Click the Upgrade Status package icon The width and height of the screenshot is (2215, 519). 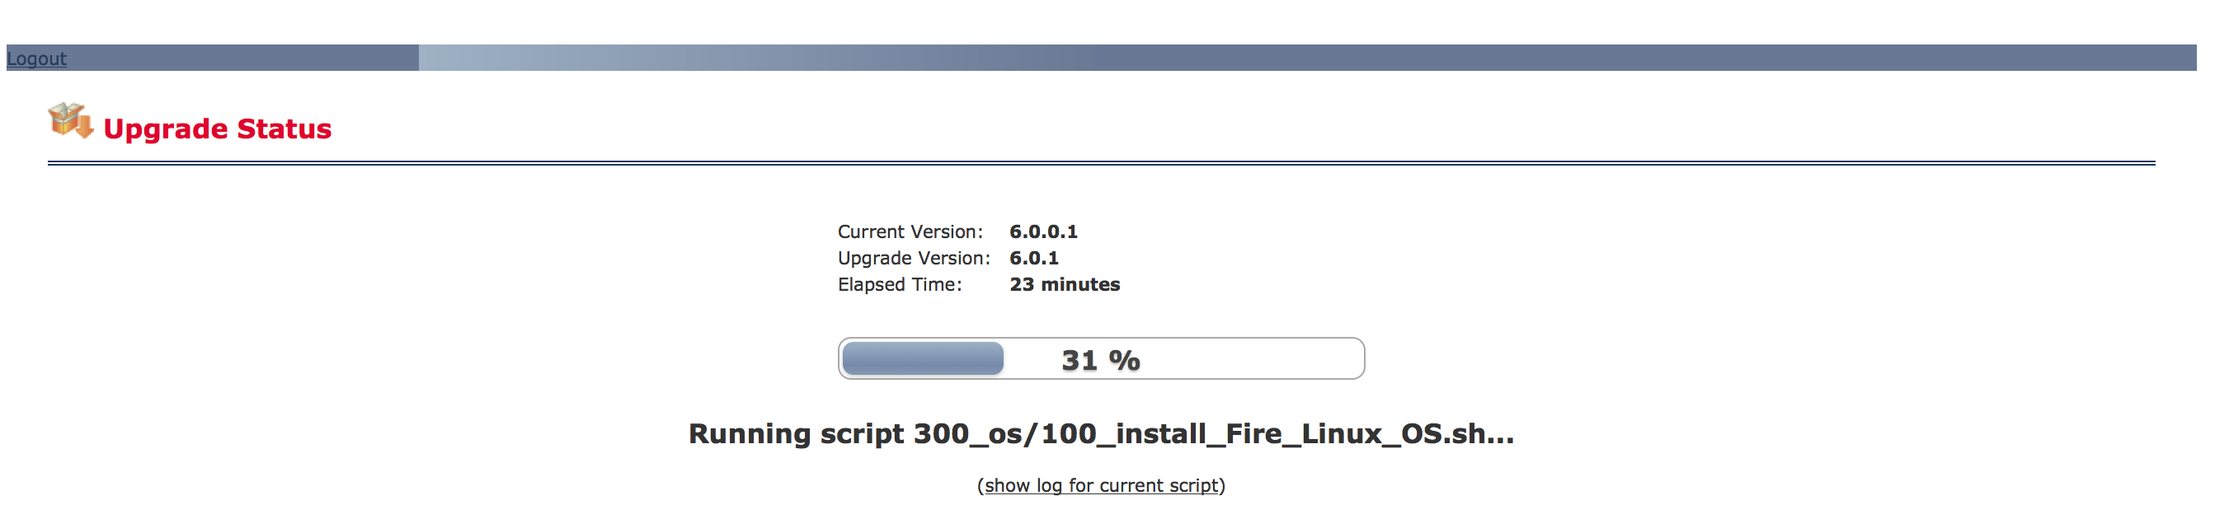[69, 121]
